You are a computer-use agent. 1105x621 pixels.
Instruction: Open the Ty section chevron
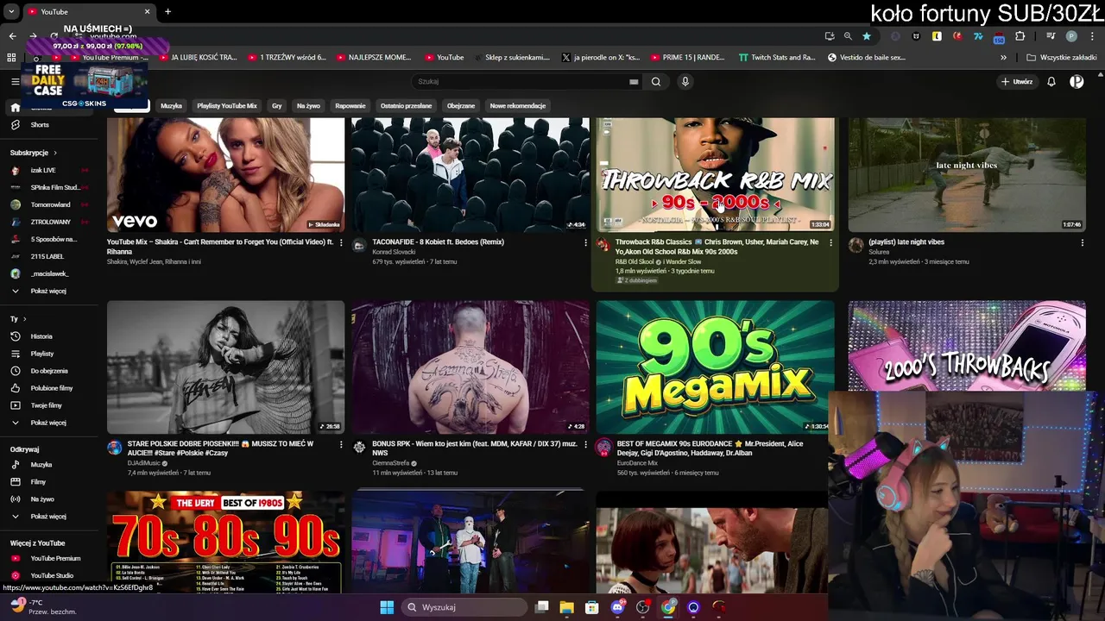[25, 319]
